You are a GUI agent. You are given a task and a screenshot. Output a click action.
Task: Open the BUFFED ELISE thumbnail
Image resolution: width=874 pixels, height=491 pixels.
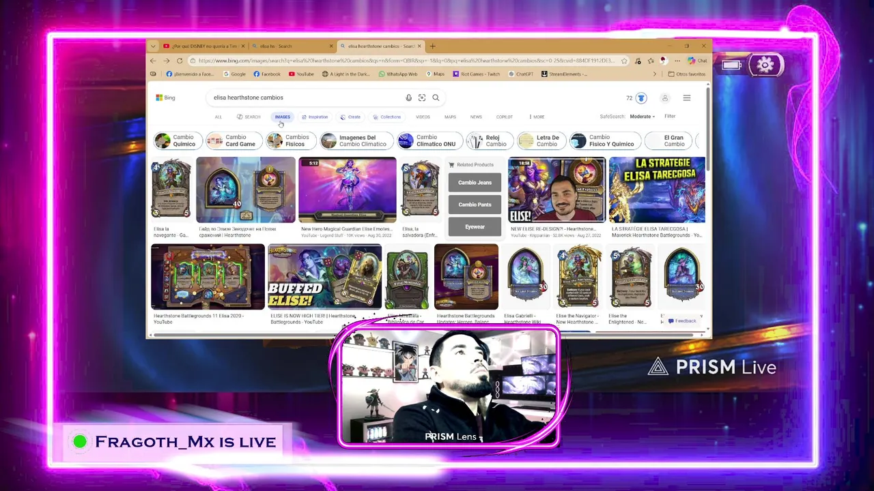coord(324,277)
